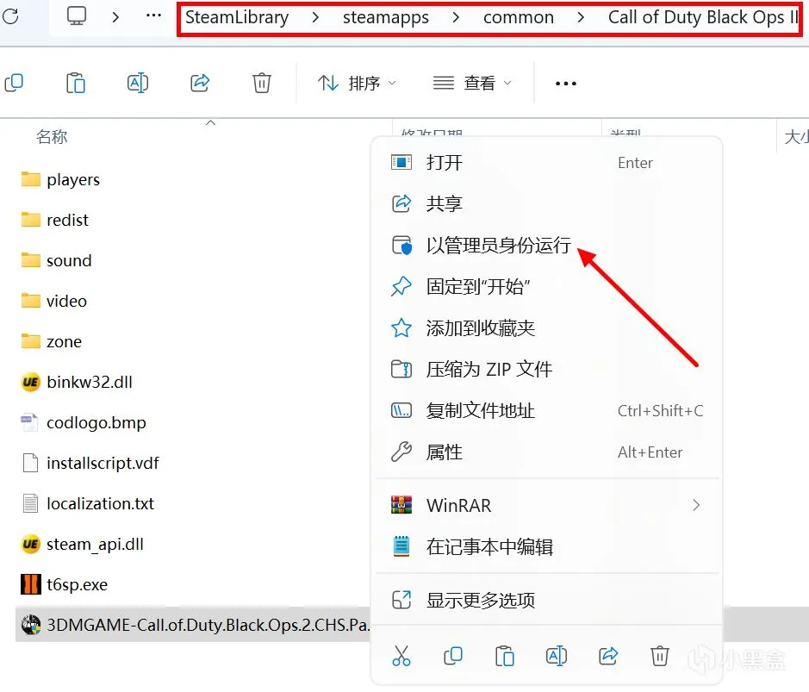Select SteamLibrary in the breadcrumb path
The image size is (809, 692).
click(x=237, y=17)
